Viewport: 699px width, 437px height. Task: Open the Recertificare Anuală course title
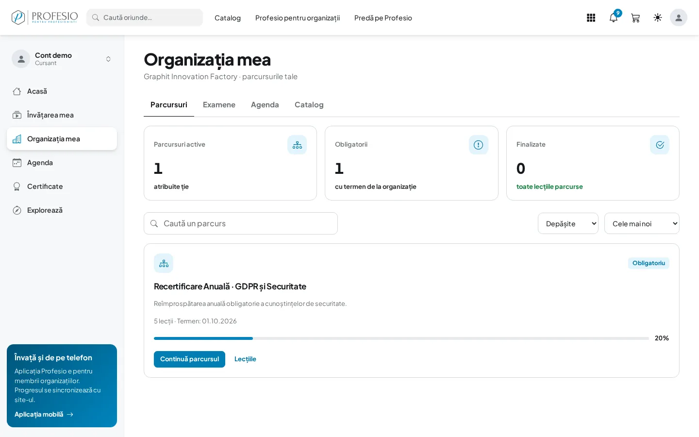coord(230,286)
